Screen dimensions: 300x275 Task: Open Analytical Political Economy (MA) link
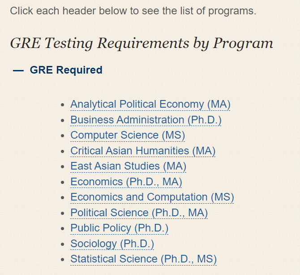tap(150, 105)
